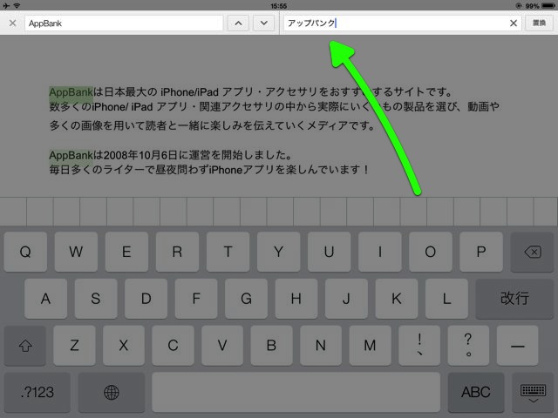
Task: Tap the 置換 replace button
Action: click(x=539, y=24)
